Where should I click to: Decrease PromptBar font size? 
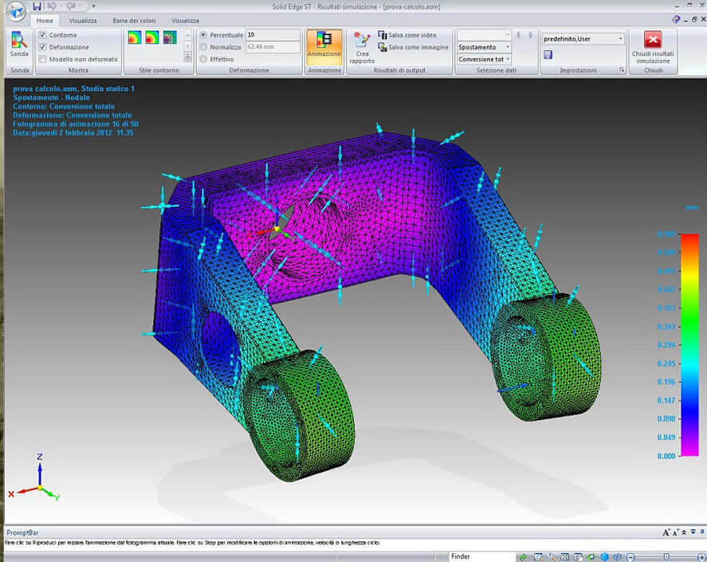[676, 533]
